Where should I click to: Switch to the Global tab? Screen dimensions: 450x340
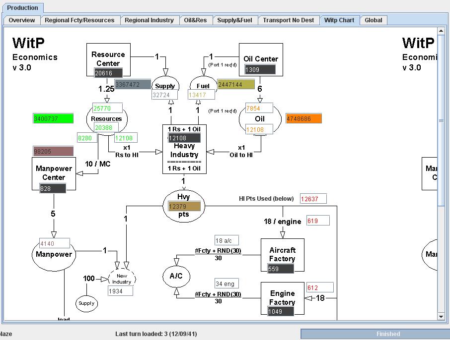pyautogui.click(x=374, y=20)
